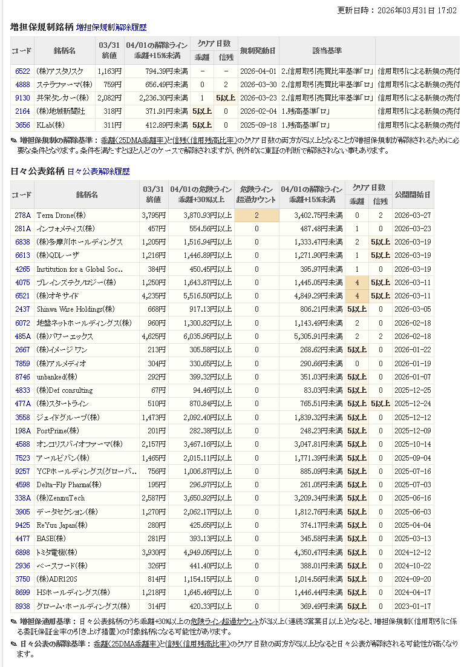The image size is (467, 667).
Task: Open code 4477 for BASE
Action: click(22, 539)
